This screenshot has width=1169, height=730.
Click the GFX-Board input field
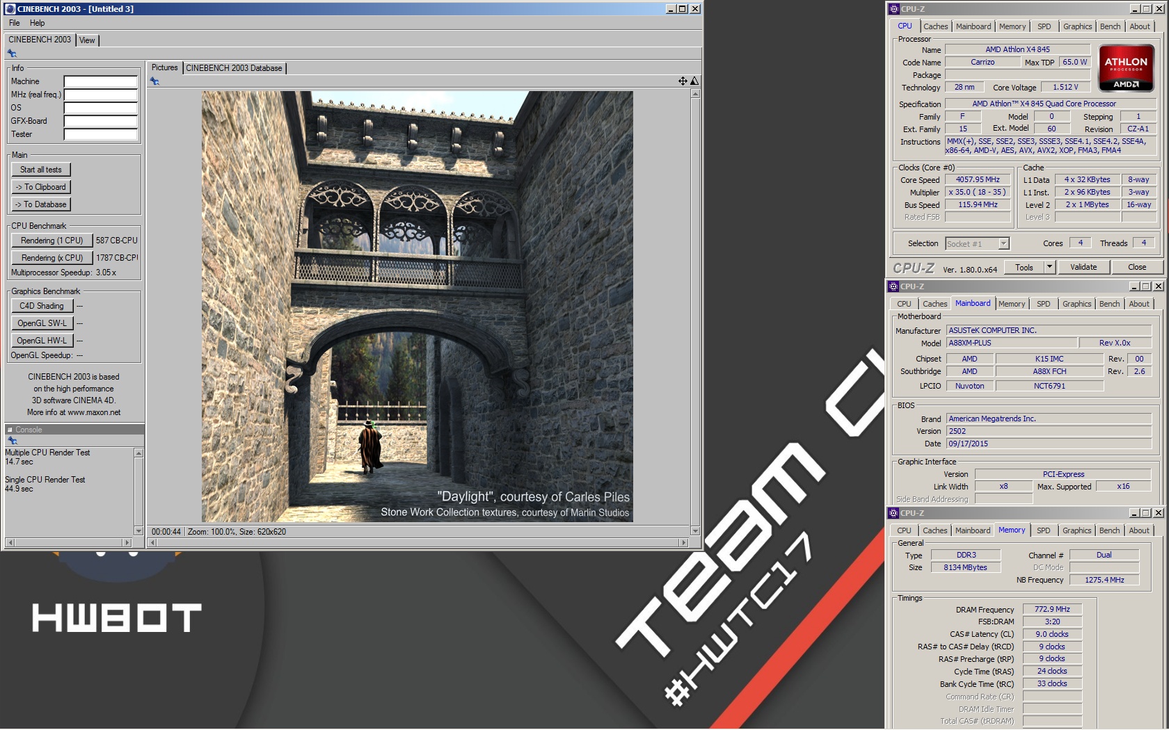101,121
